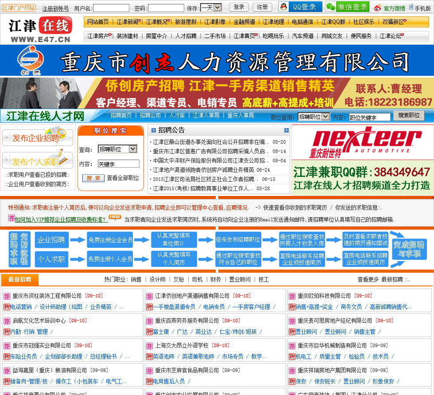434x395 pixels.
Task: Open 旅游度假 menu item
Action: [x=186, y=22]
